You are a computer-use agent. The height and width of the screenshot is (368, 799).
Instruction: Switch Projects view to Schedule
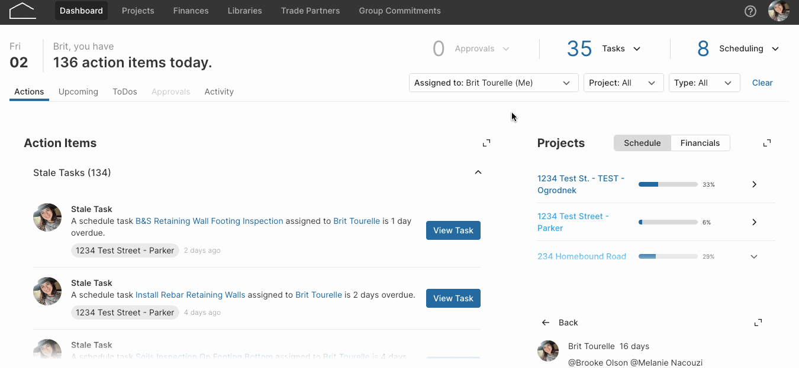tap(642, 143)
